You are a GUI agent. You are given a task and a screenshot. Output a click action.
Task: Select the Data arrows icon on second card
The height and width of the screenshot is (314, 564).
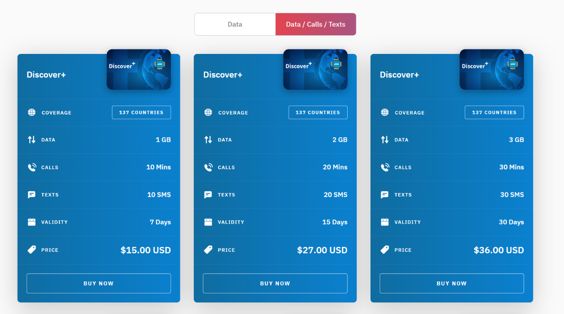tap(208, 139)
